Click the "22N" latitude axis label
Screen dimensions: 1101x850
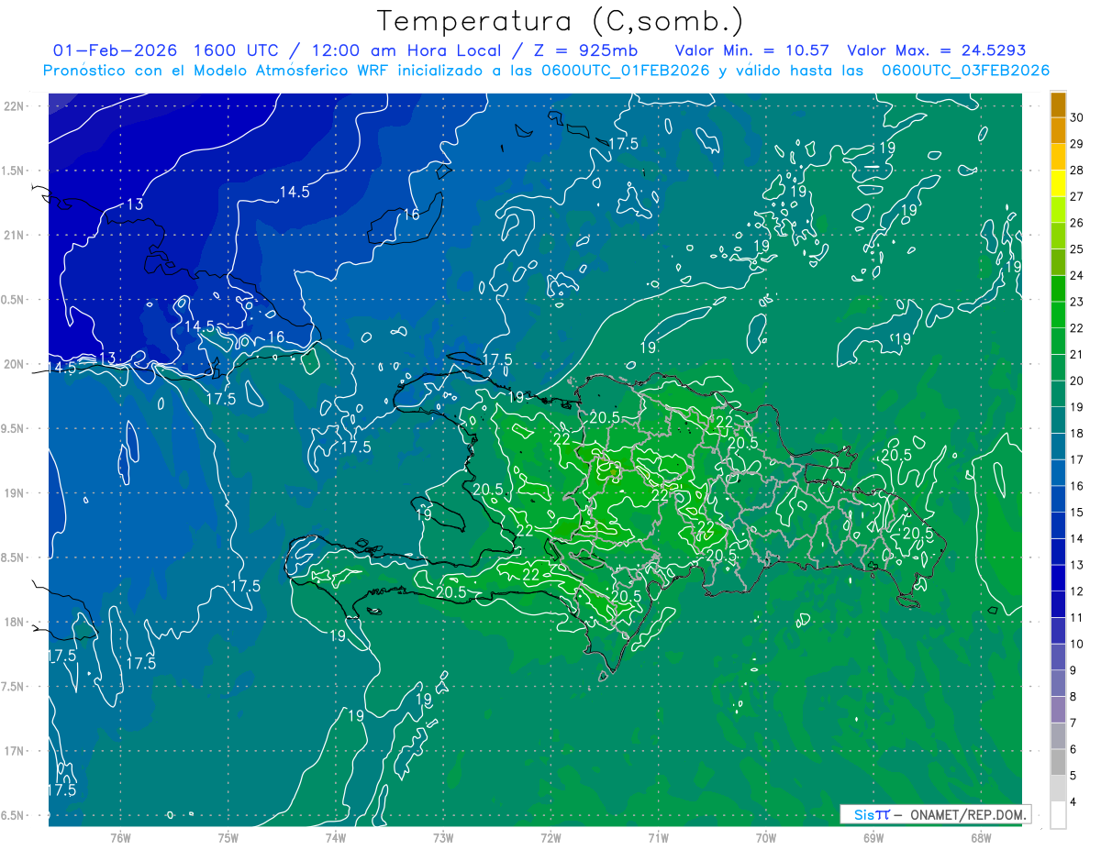click(16, 105)
